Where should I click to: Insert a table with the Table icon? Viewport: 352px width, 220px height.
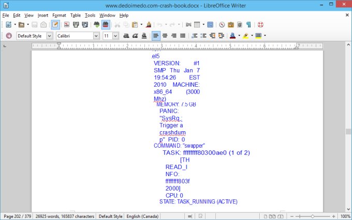tap(197, 25)
